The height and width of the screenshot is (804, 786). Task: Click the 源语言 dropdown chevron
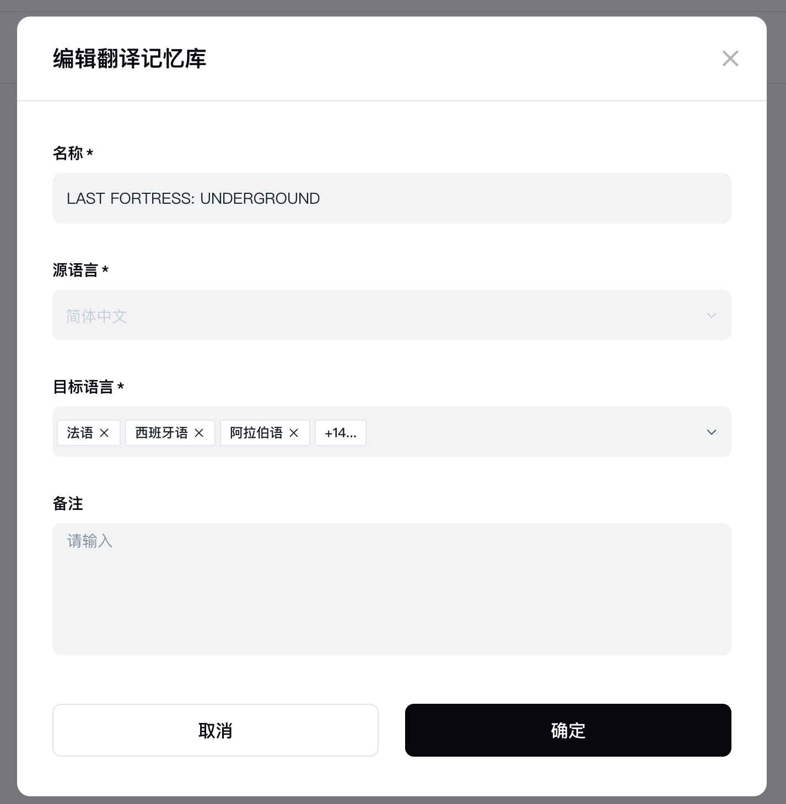(x=711, y=316)
